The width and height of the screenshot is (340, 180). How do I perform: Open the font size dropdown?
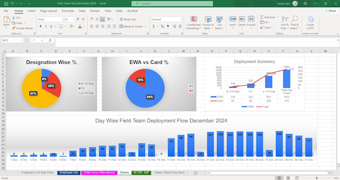(73, 19)
